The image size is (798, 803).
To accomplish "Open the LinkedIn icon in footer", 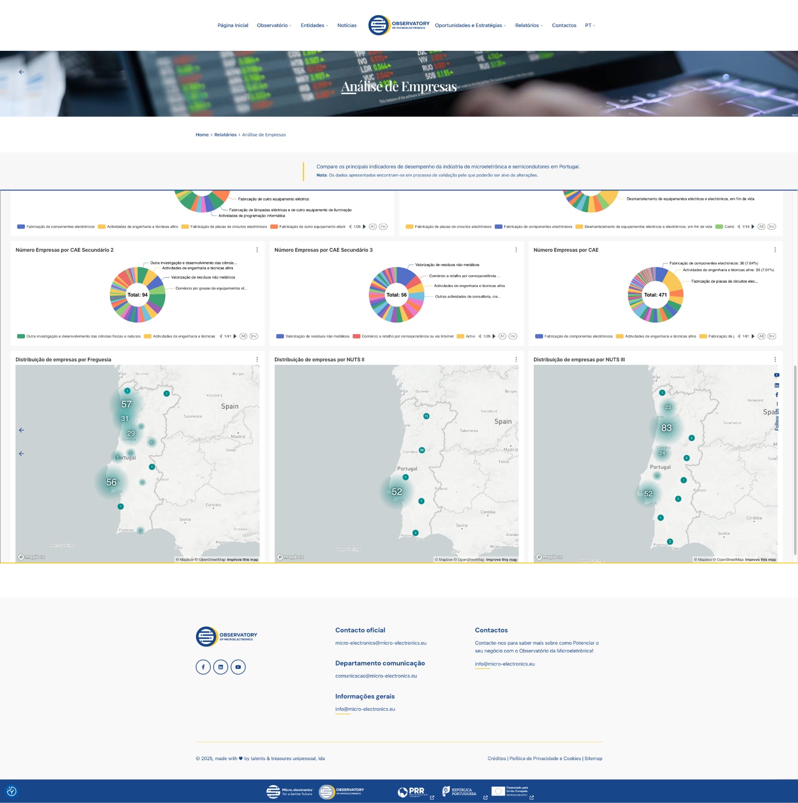I will pyautogui.click(x=220, y=667).
